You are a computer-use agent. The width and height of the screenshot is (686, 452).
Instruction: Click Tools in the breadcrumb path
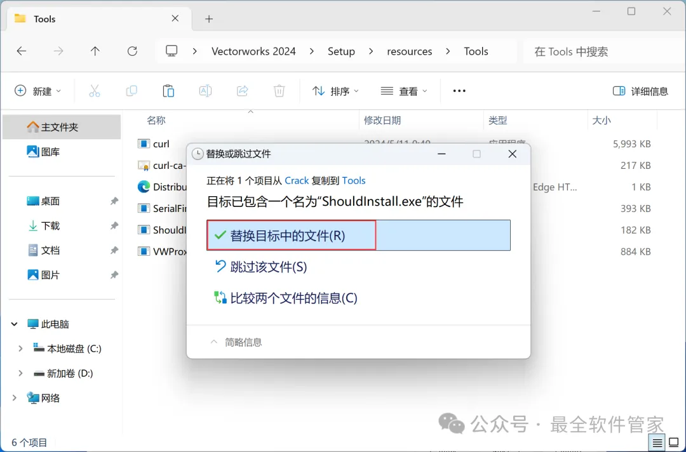click(x=476, y=51)
